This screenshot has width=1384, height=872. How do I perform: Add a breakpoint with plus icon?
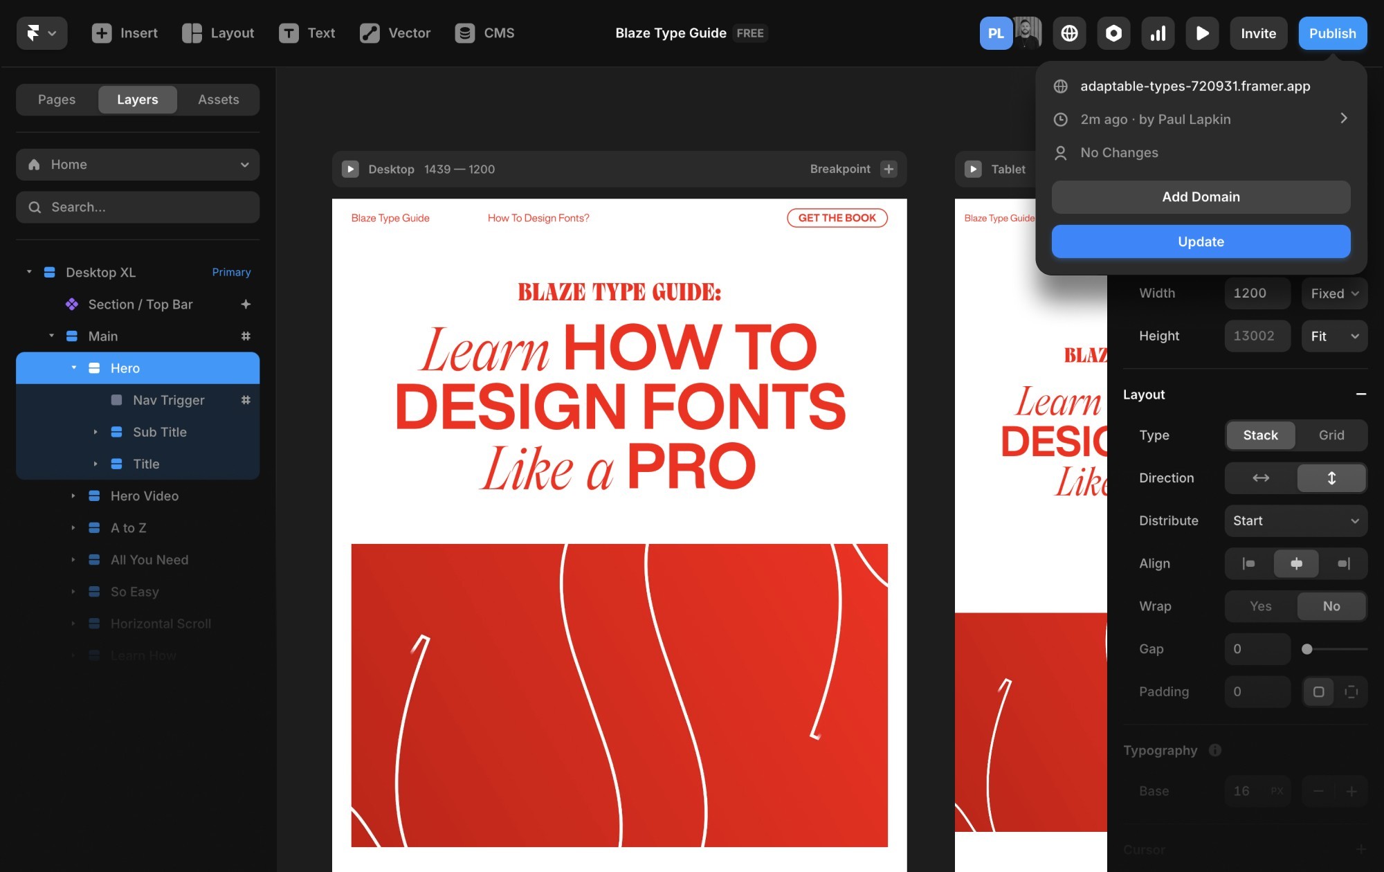pyautogui.click(x=889, y=169)
